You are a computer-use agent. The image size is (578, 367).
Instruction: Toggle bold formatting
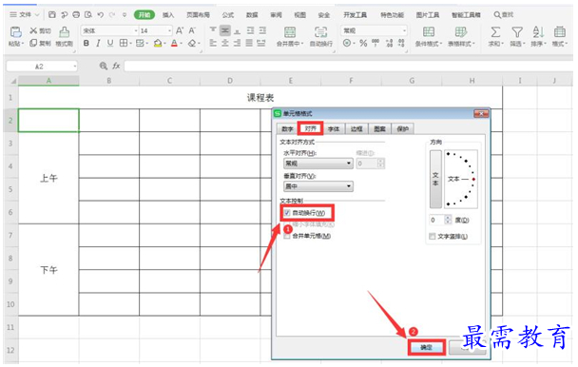(x=87, y=44)
